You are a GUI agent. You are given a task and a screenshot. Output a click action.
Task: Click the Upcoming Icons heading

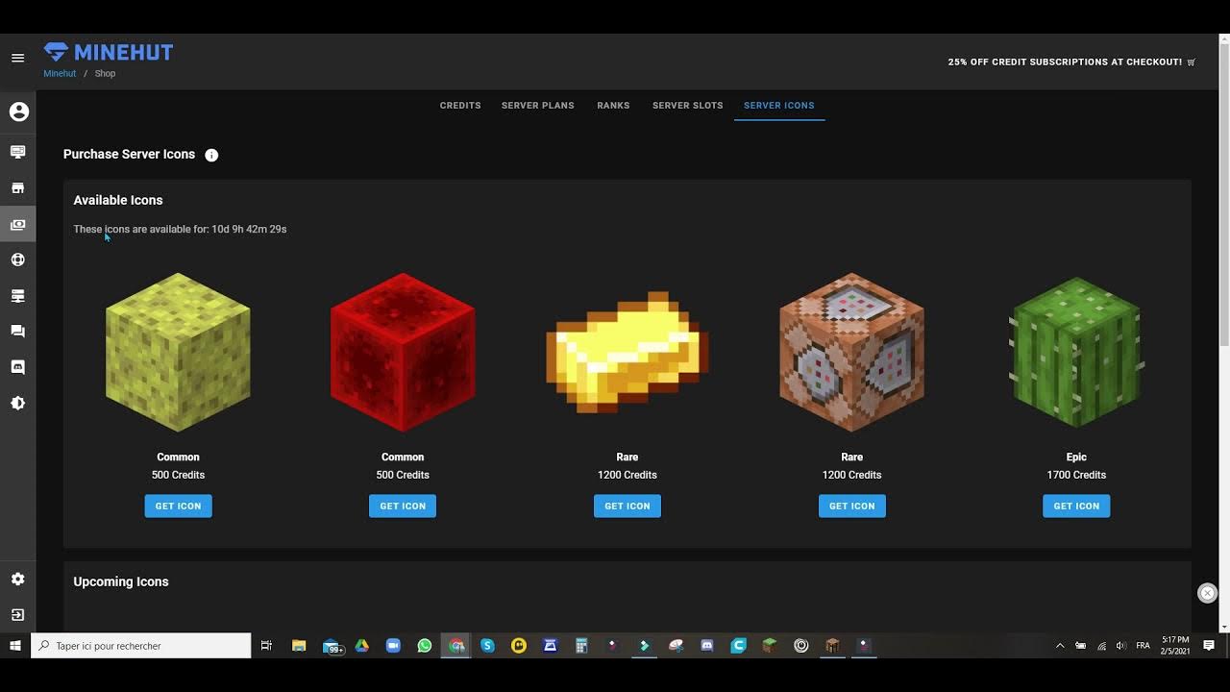tap(121, 581)
